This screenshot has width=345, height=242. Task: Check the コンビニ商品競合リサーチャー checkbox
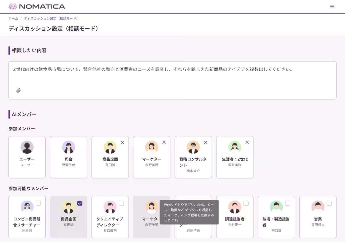(x=39, y=203)
